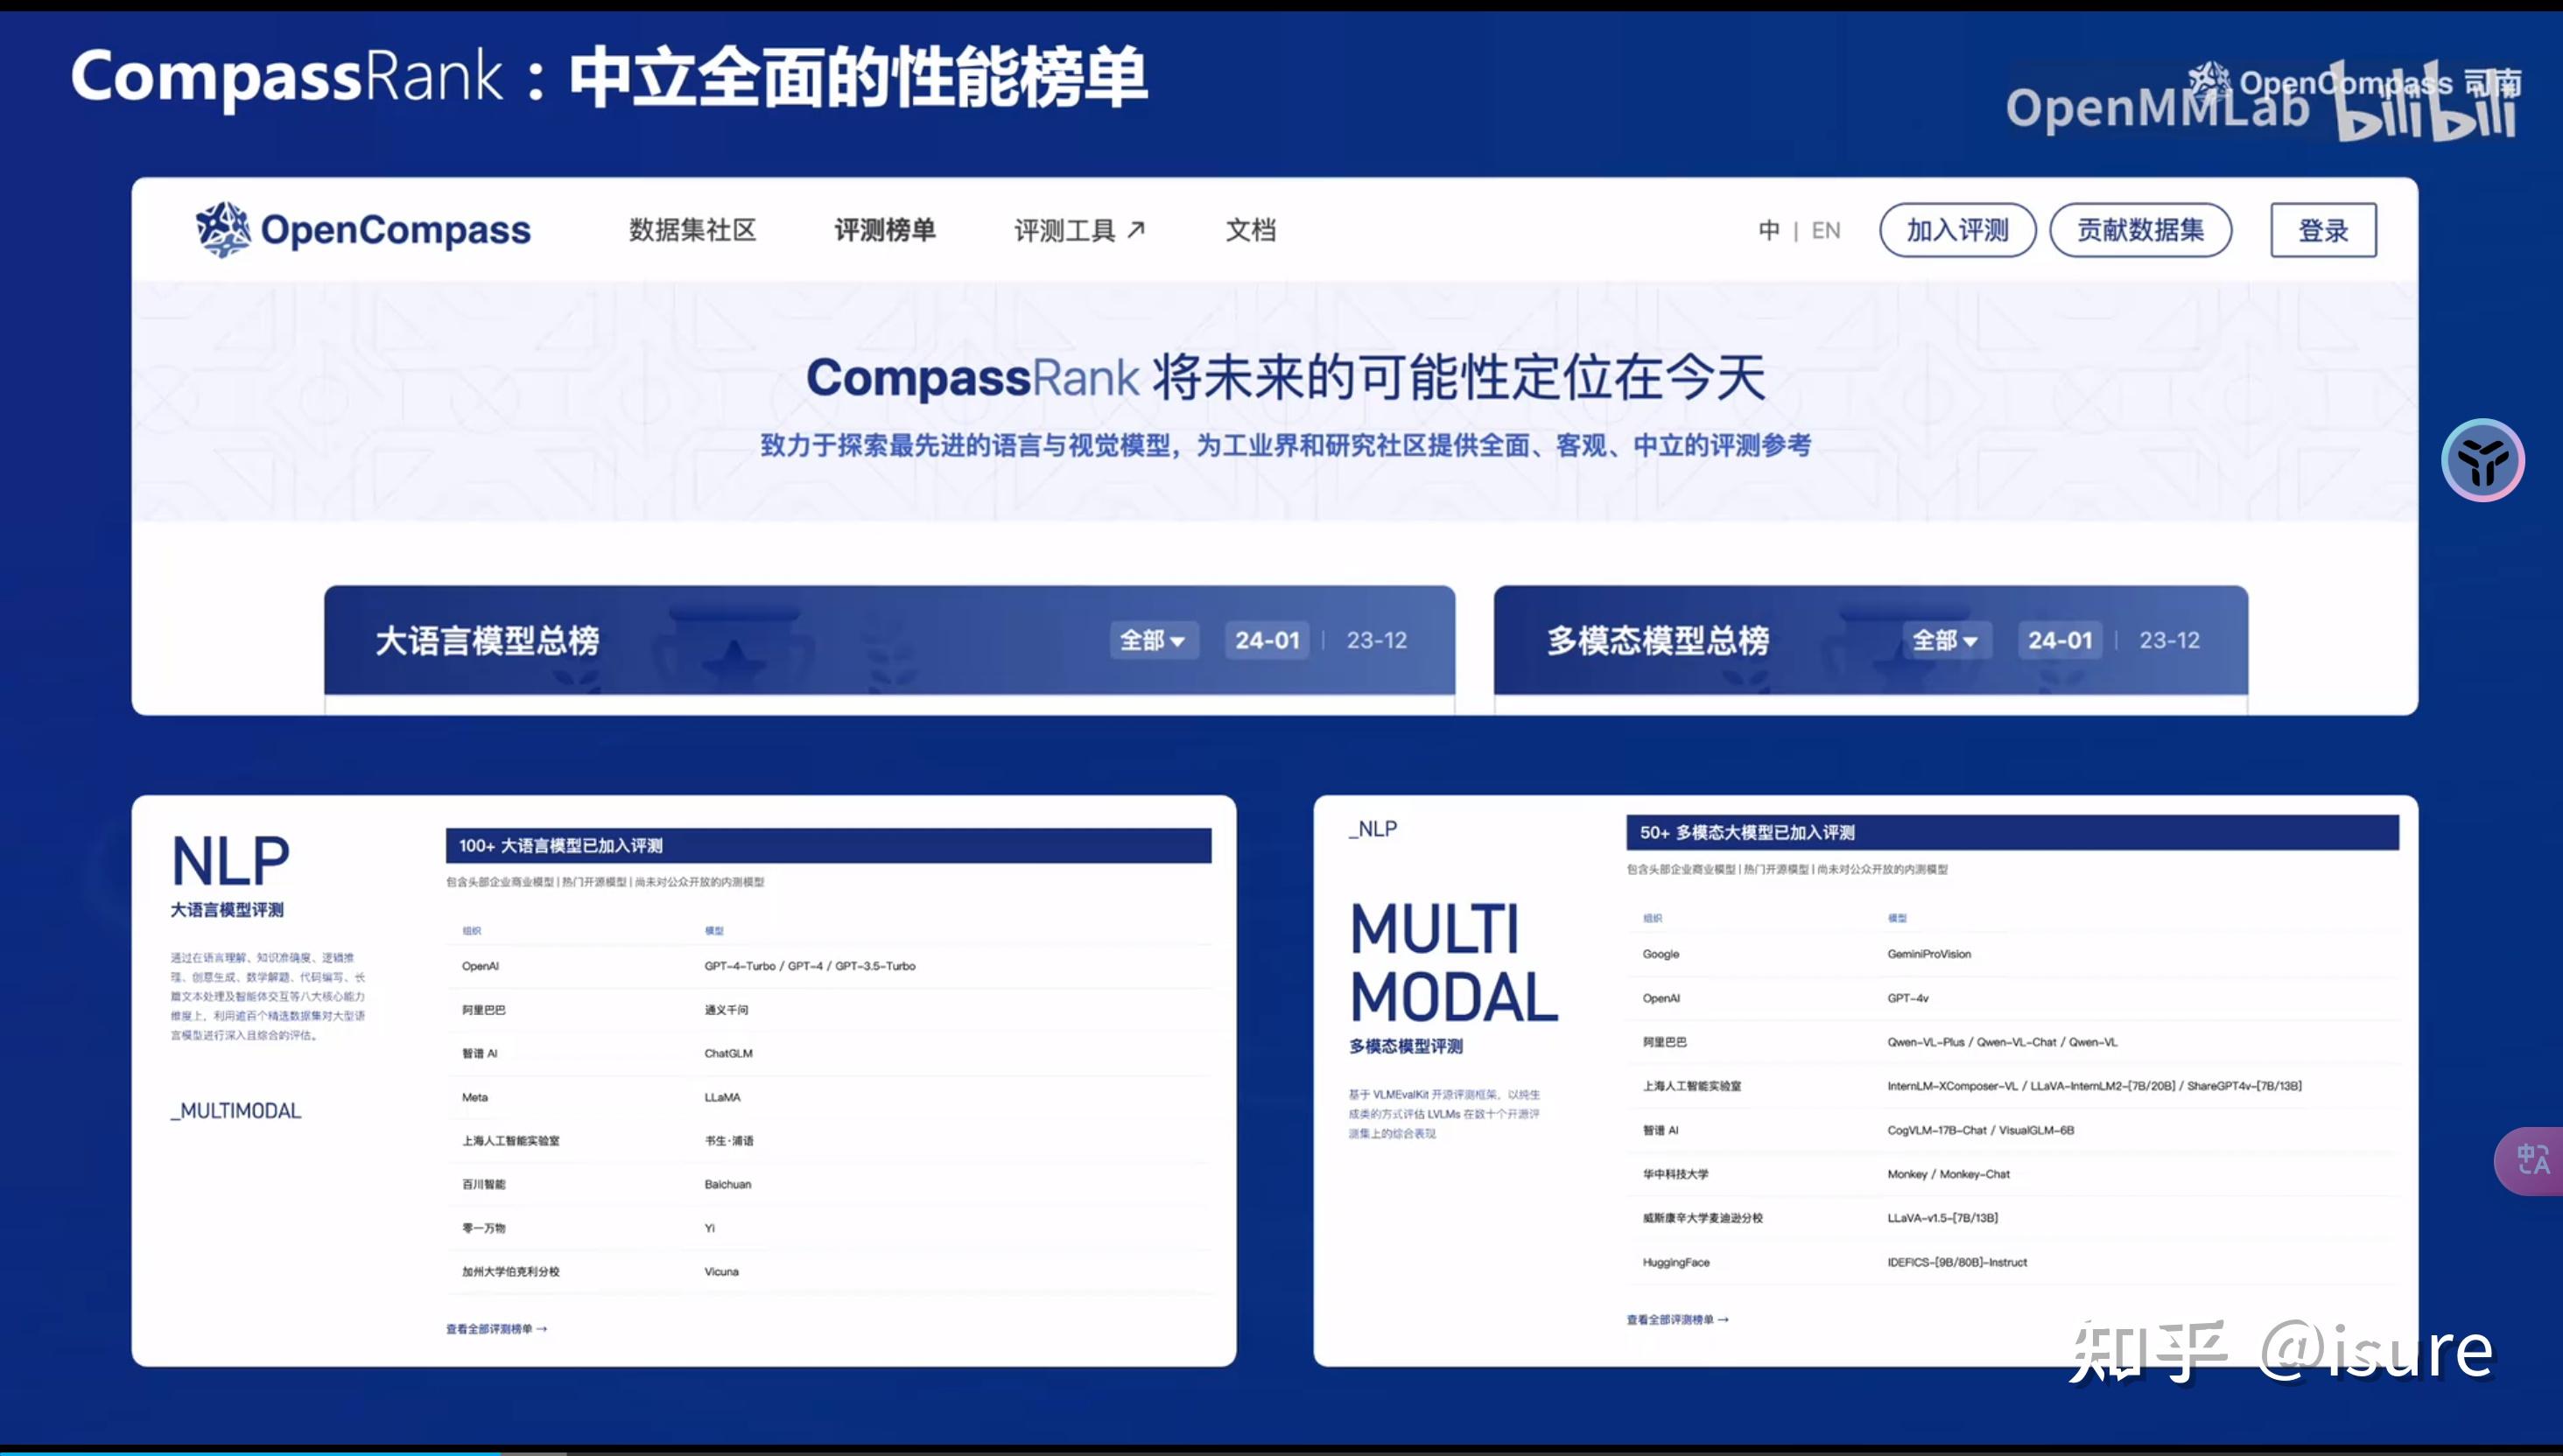
Task: Click the floating circular widget on right edge
Action: point(2484,460)
